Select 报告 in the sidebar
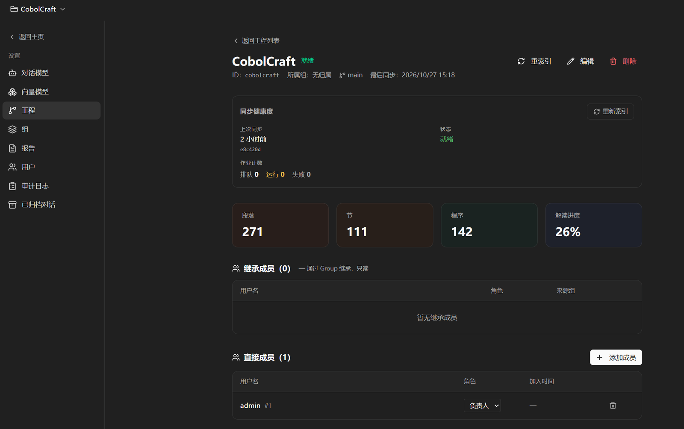684x429 pixels. (x=51, y=148)
